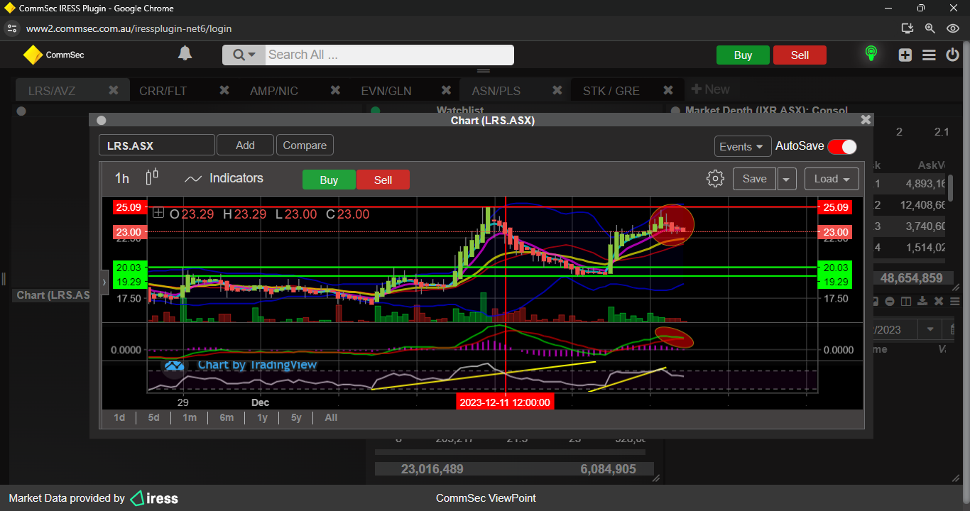
Task: Open the Indicators menu
Action: (x=224, y=179)
